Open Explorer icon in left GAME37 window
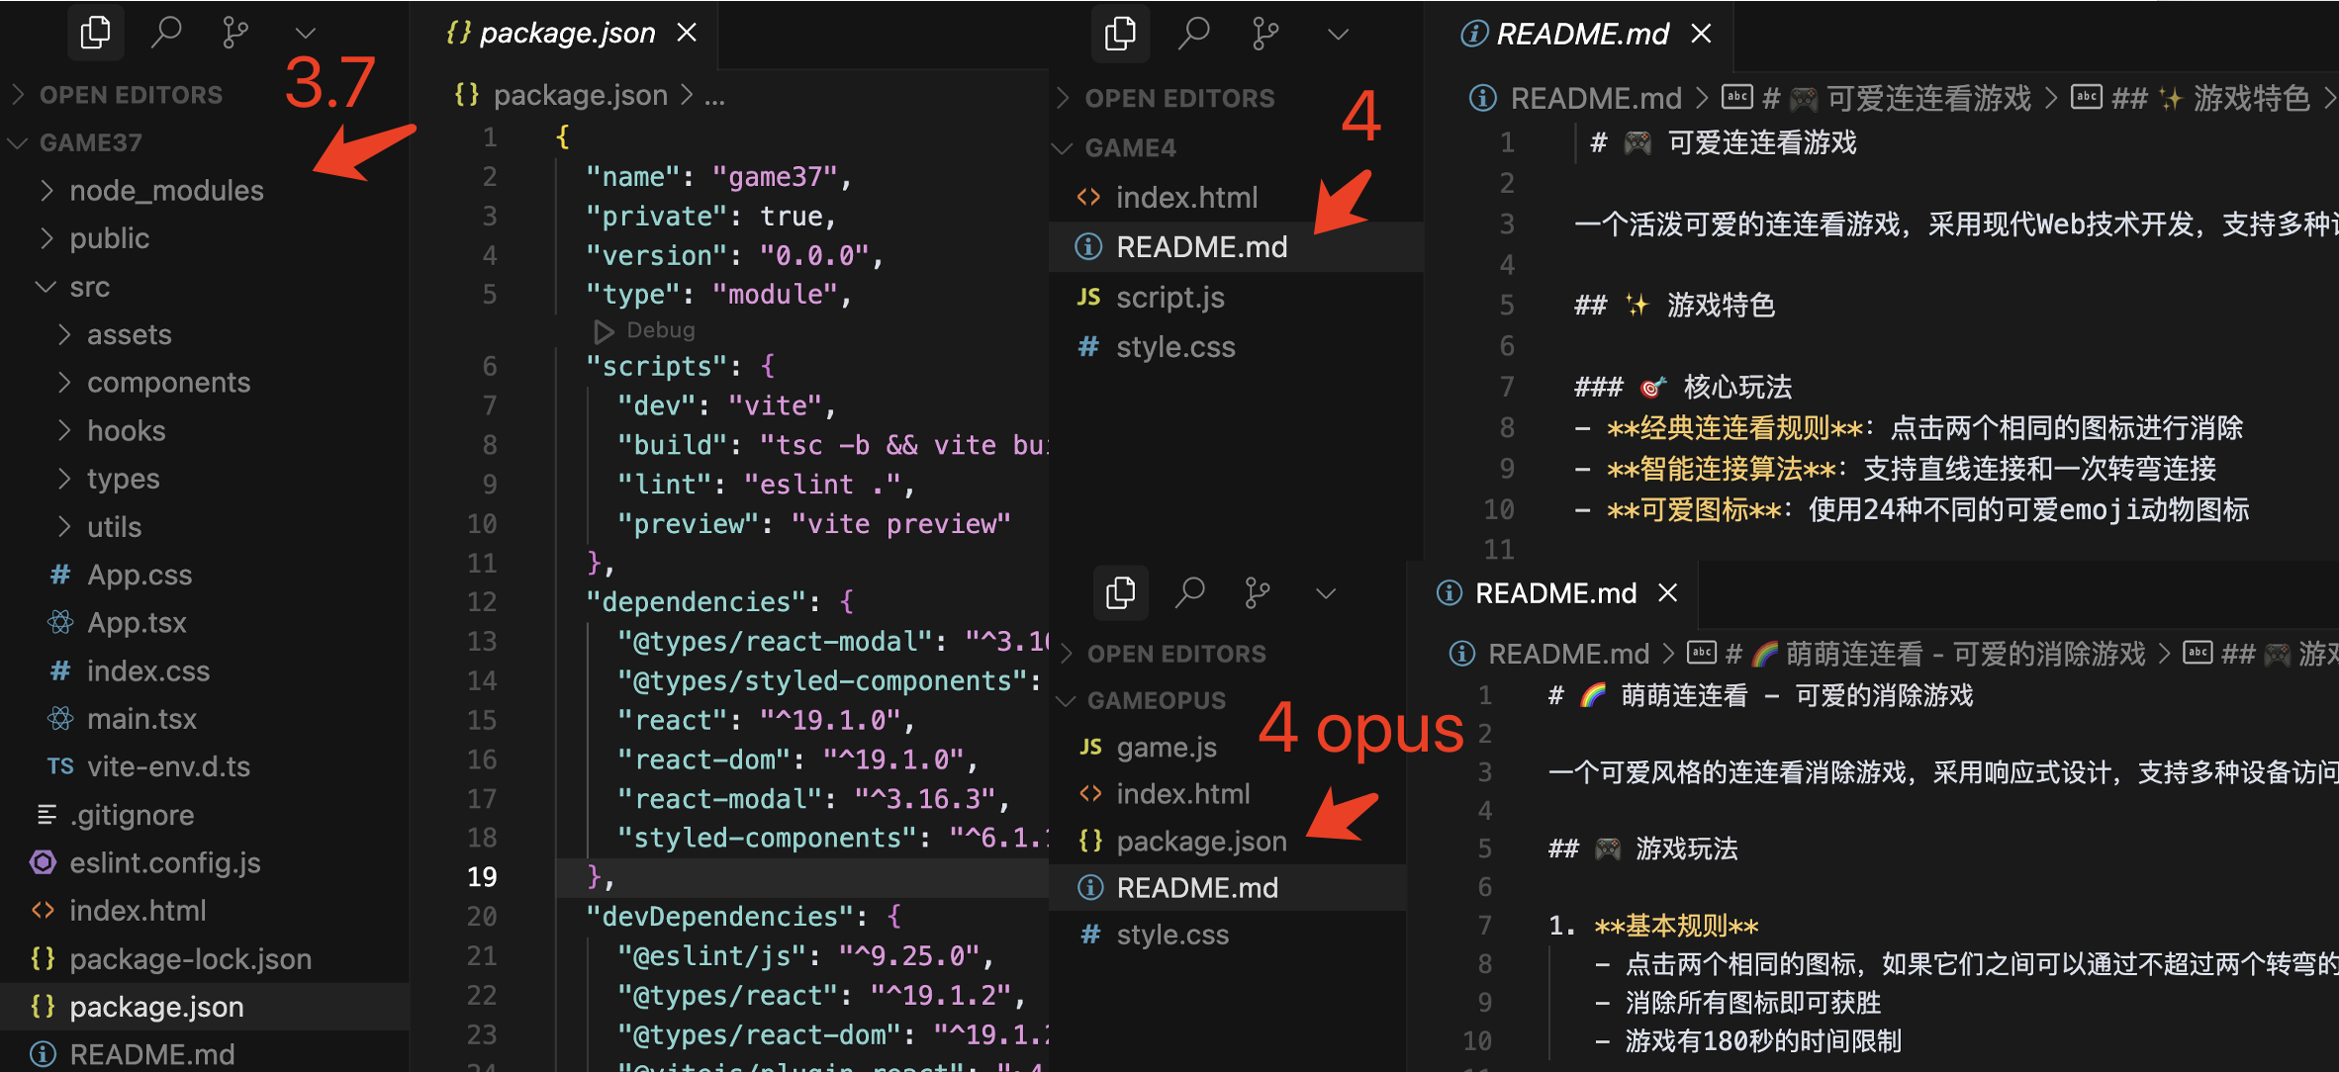 (x=96, y=33)
